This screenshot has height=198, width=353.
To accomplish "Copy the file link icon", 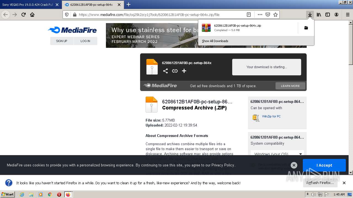I will click(175, 71).
